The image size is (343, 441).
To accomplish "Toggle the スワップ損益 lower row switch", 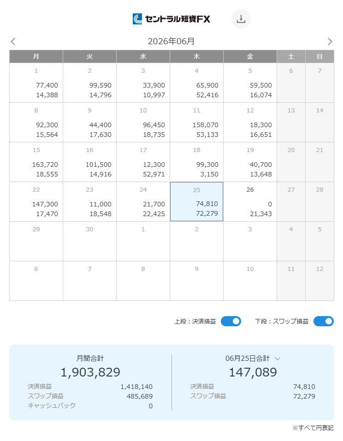I will [x=324, y=321].
